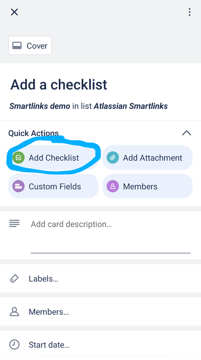This screenshot has height=360, width=201.
Task: Tap the Add a checklist card title
Action: (x=59, y=84)
